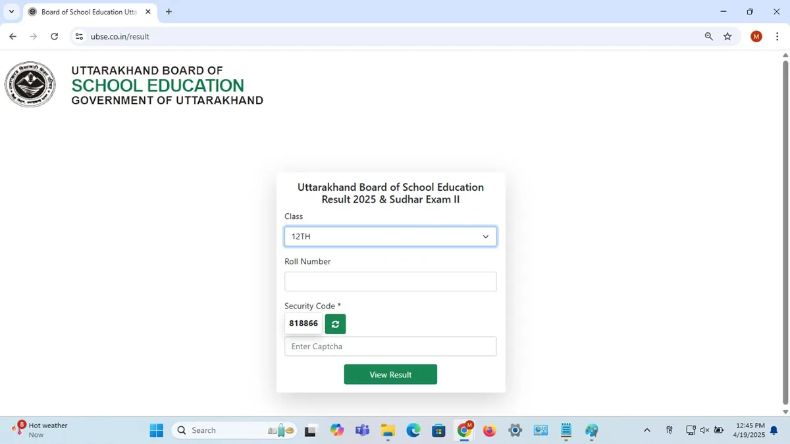790x444 pixels.
Task: Open a new browser tab
Action: click(x=169, y=12)
